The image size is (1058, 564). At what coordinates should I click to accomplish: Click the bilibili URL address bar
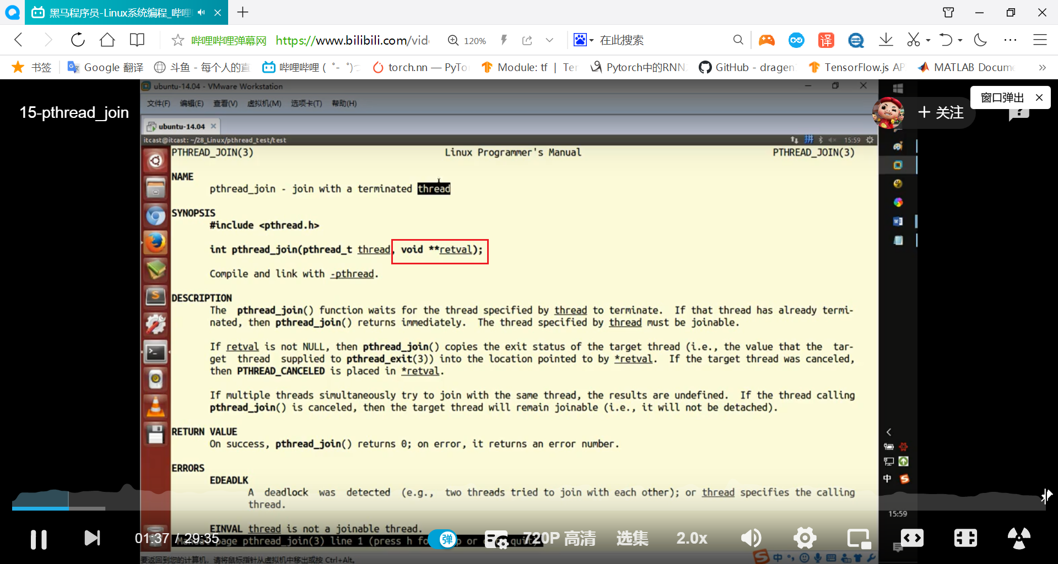point(352,40)
